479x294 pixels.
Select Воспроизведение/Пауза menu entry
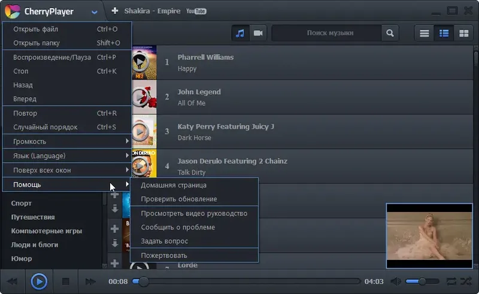pyautogui.click(x=67, y=57)
